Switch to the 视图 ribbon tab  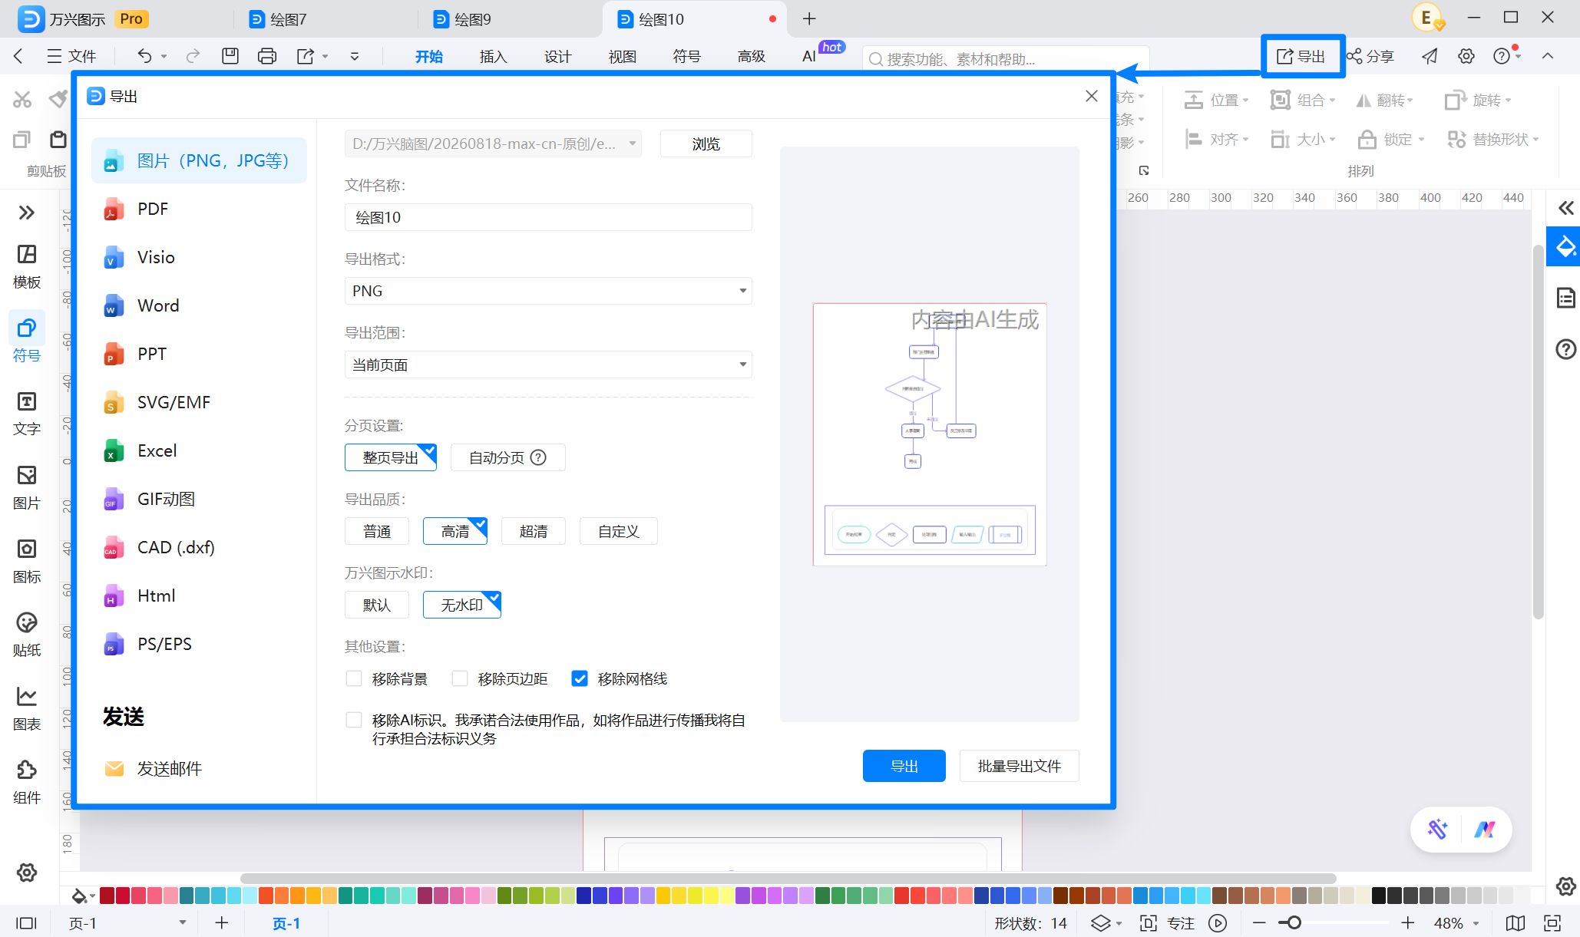point(622,56)
